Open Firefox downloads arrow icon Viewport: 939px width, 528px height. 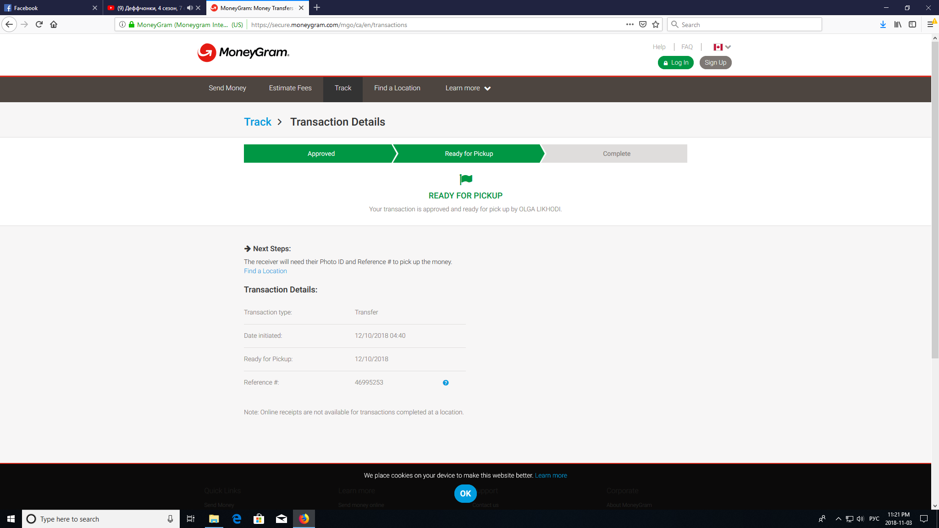[883, 25]
